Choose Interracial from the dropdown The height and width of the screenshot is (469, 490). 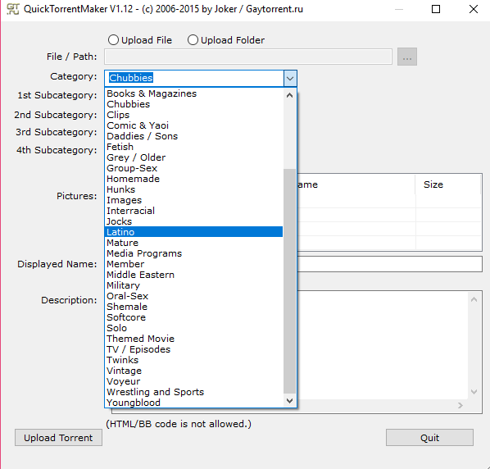point(193,211)
